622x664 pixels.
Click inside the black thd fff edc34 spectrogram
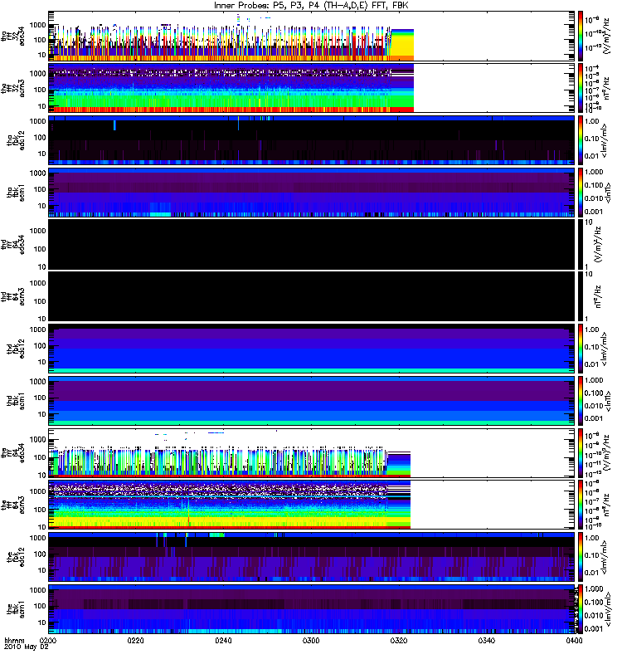(312, 244)
